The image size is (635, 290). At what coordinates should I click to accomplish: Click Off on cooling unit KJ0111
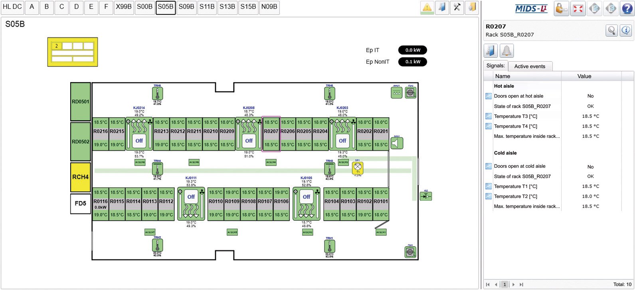point(191,197)
